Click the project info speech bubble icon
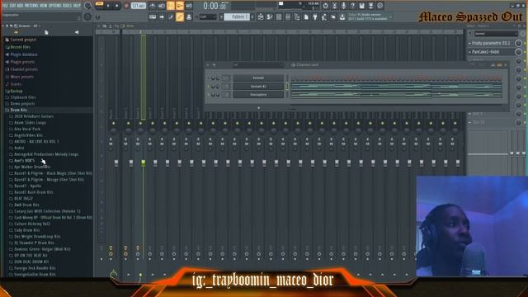 coord(379,6)
